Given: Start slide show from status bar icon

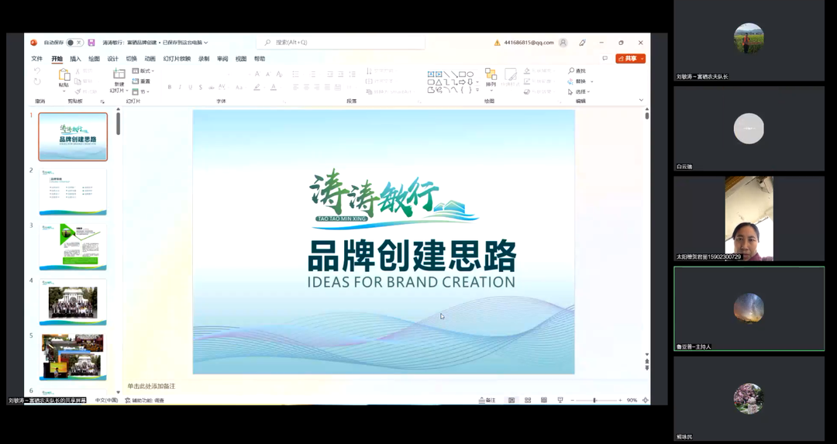Looking at the screenshot, I should tap(560, 401).
